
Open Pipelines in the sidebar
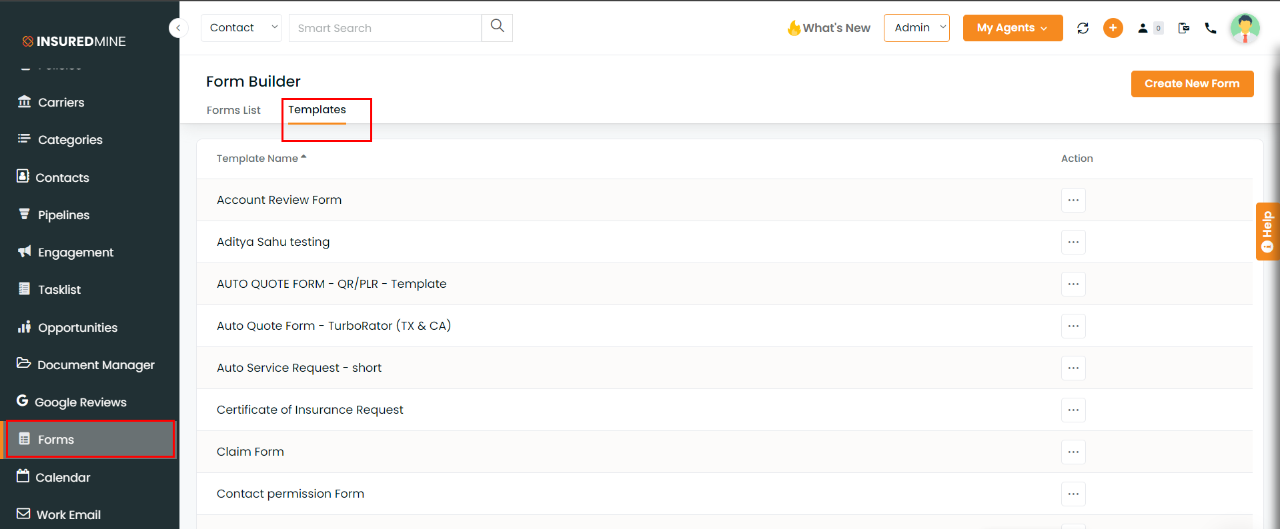(x=63, y=215)
